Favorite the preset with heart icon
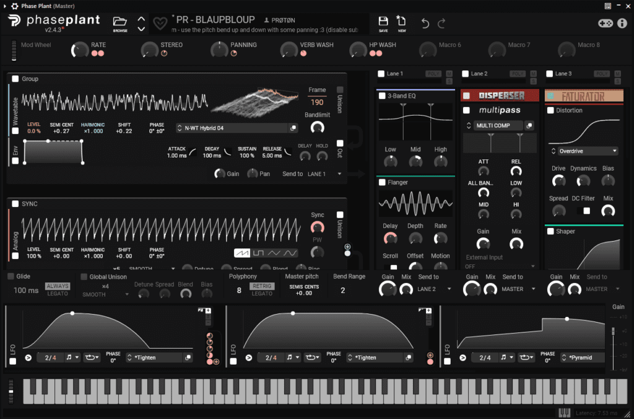 pyautogui.click(x=160, y=23)
